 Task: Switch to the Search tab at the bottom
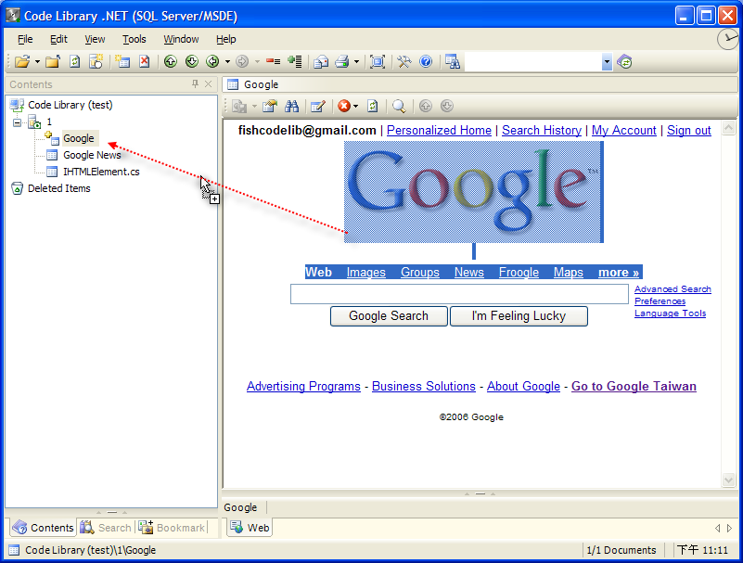pos(106,528)
